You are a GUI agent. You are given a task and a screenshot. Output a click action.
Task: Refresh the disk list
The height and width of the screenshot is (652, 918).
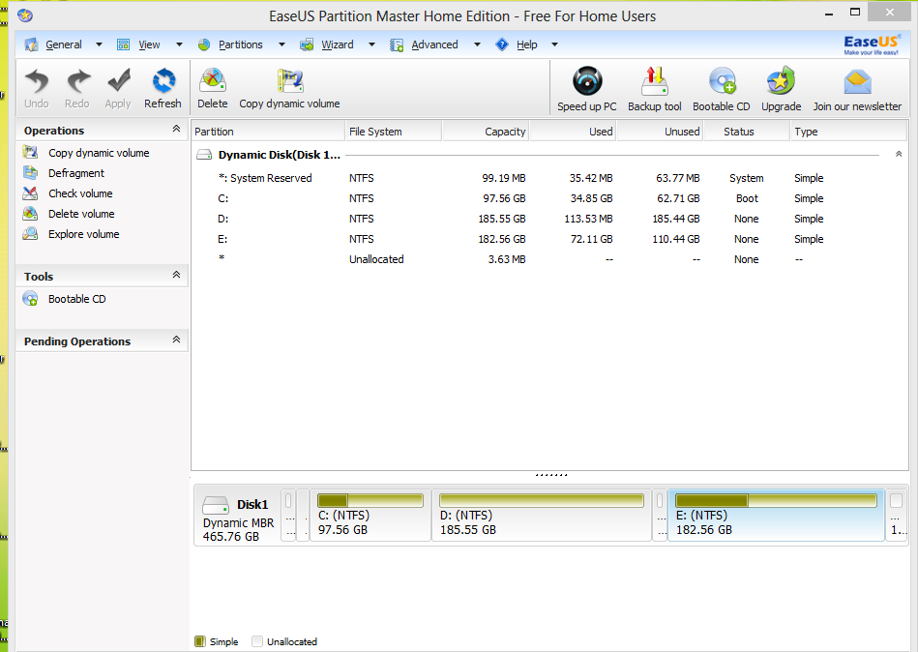click(163, 81)
